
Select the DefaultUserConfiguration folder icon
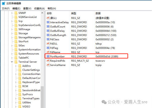pos(20,78)
